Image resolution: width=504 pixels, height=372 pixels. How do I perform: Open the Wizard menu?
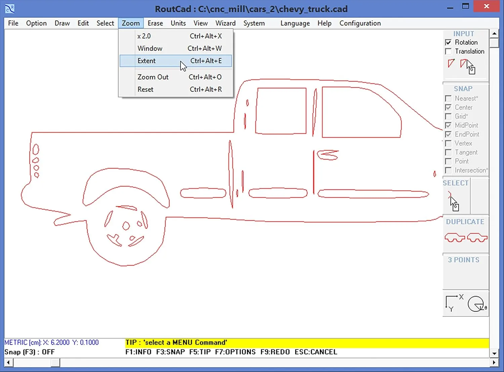click(225, 23)
